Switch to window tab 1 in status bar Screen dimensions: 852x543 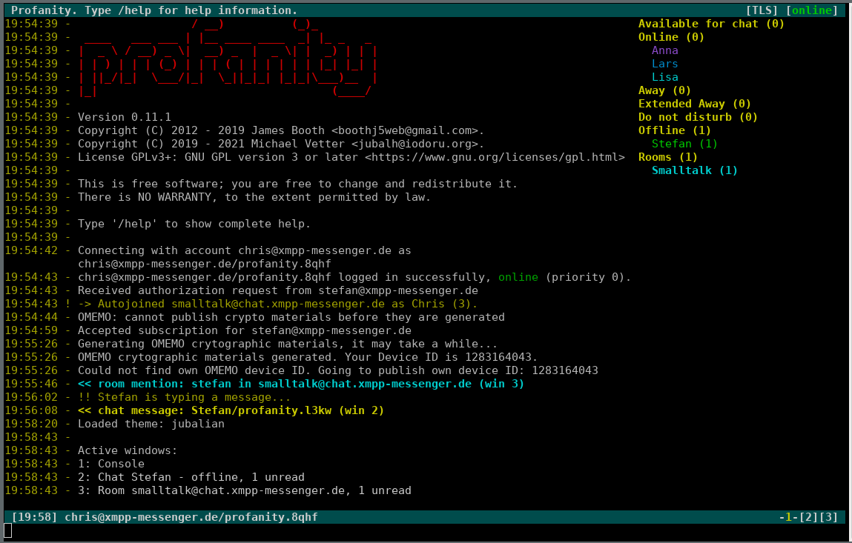(x=788, y=517)
